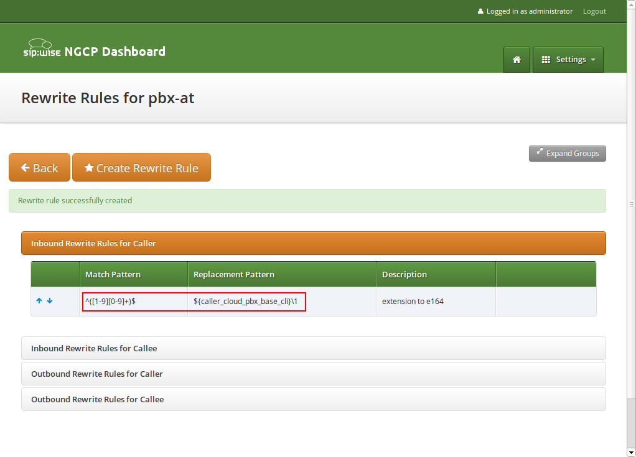636x457 pixels.
Task: Expand Outbound Rewrite Rules for Caller
Action: [313, 374]
